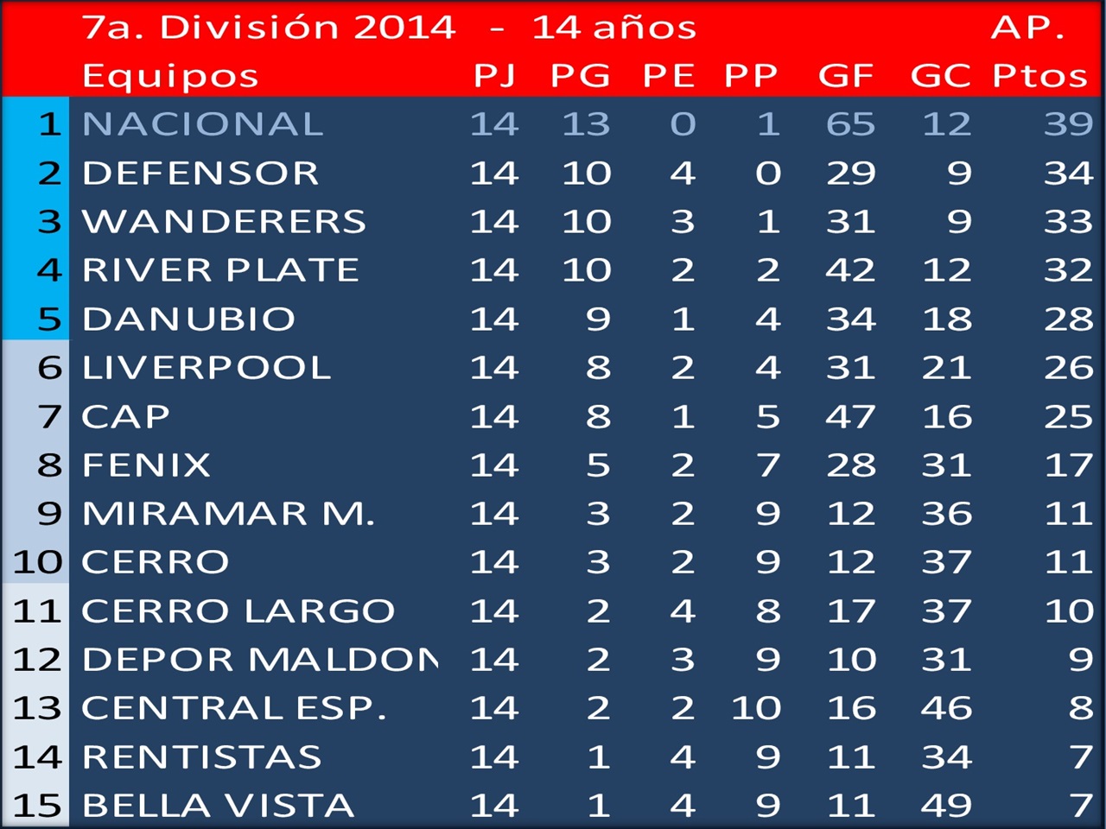This screenshot has height=829, width=1106.
Task: Click the Equipos column header
Action: pos(170,77)
